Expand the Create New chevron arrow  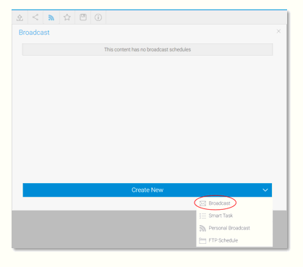(265, 190)
